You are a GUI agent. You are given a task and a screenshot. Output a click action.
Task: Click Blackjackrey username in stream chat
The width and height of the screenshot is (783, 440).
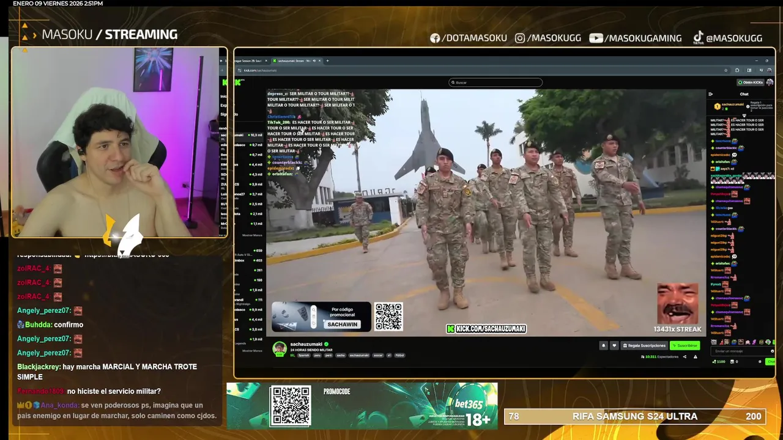39,367
